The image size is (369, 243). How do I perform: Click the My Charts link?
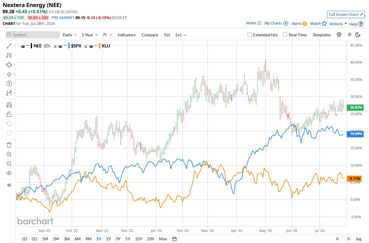273,23
